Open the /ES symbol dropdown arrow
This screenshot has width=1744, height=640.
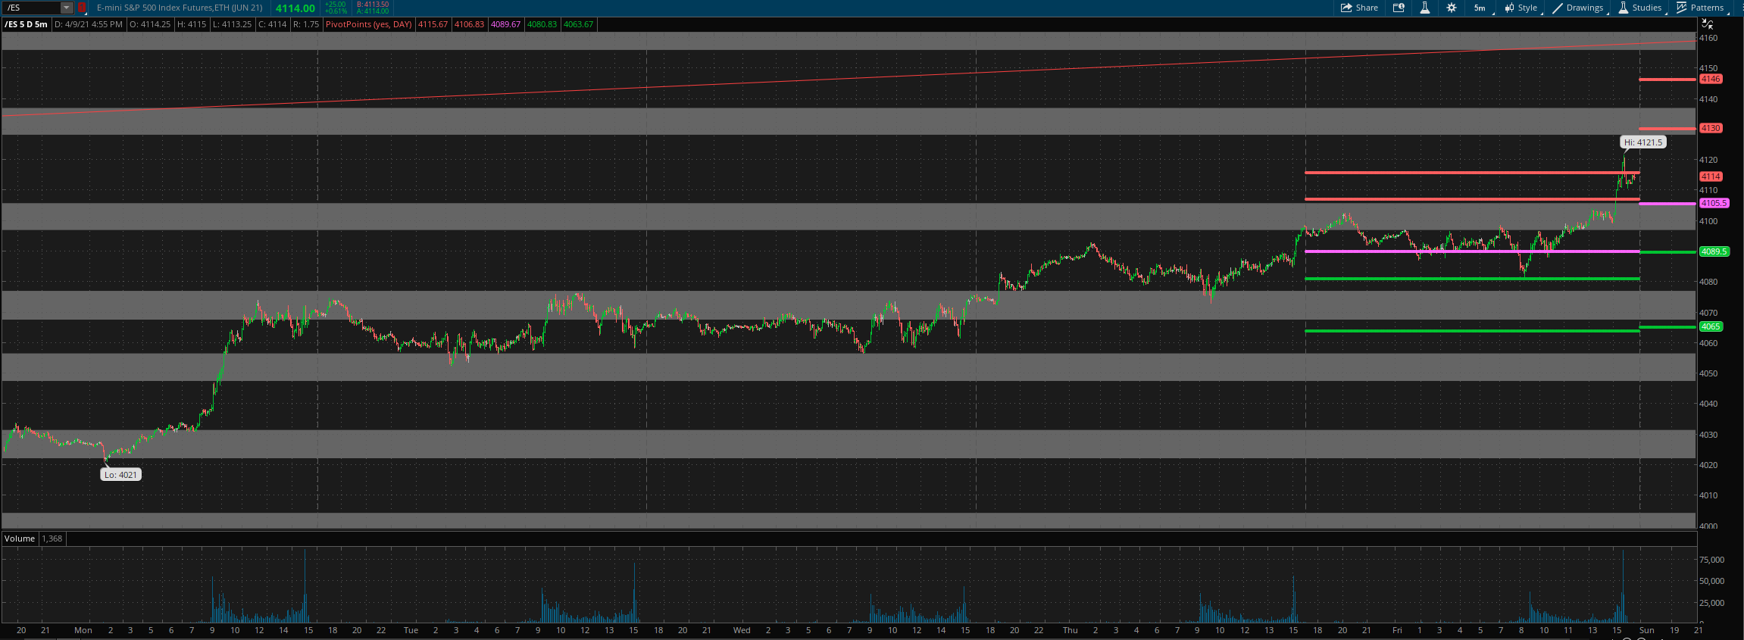(x=67, y=8)
